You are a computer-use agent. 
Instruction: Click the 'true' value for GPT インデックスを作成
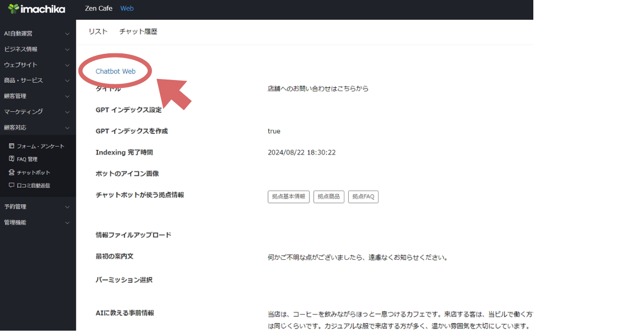click(274, 131)
